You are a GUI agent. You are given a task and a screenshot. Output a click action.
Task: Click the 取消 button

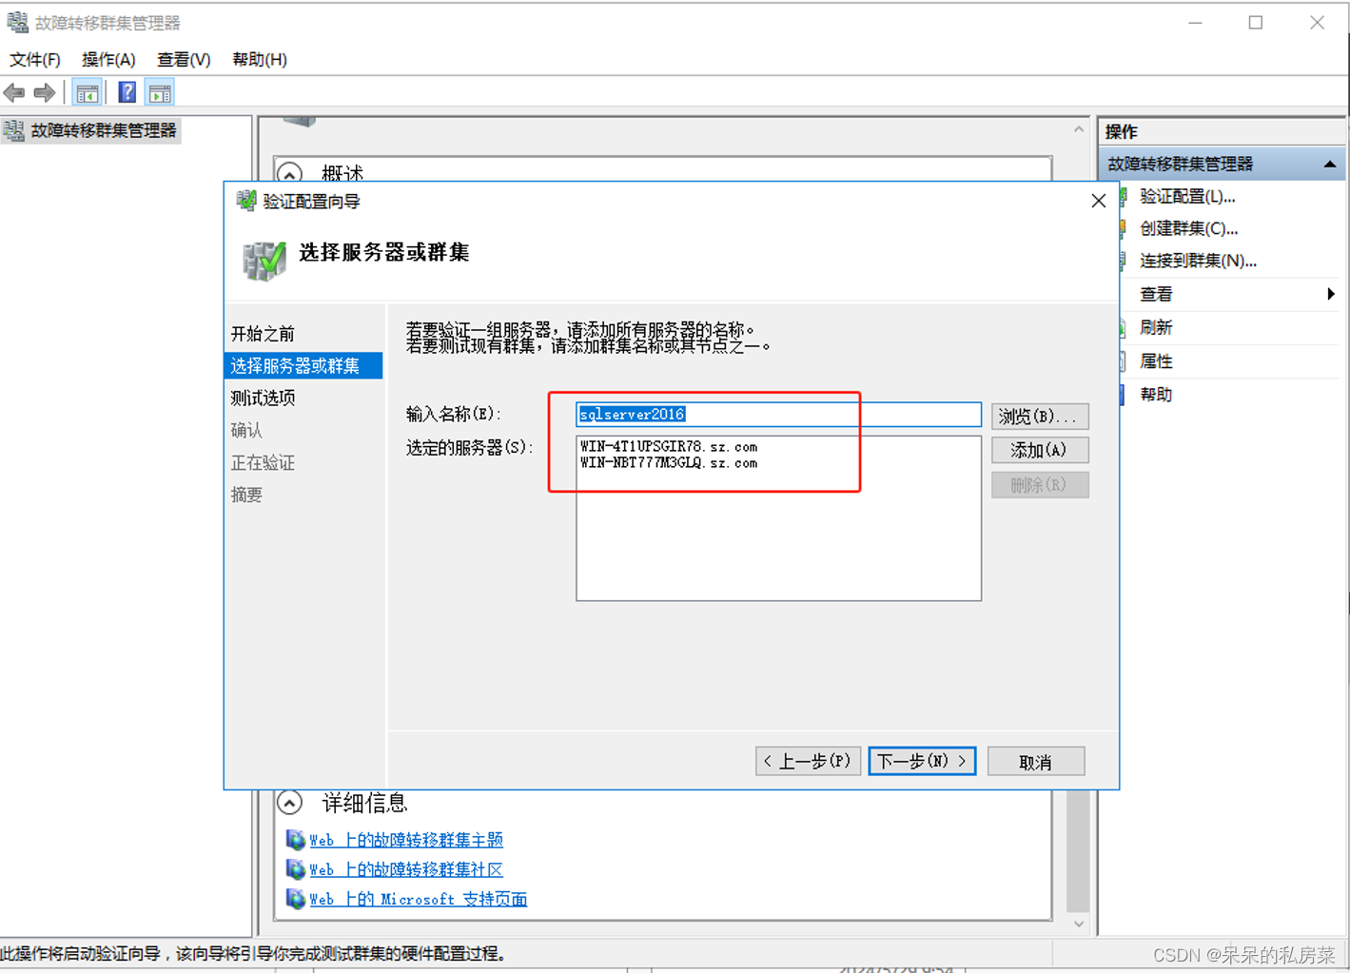1035,762
